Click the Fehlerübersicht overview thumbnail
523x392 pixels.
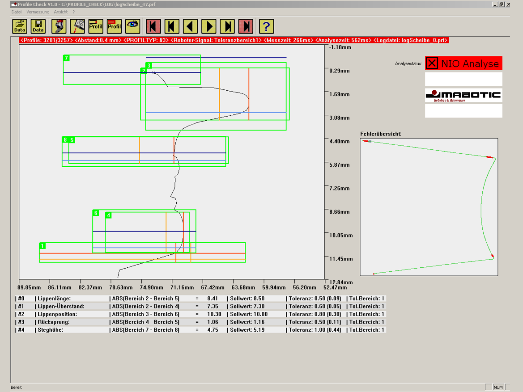[x=429, y=207]
